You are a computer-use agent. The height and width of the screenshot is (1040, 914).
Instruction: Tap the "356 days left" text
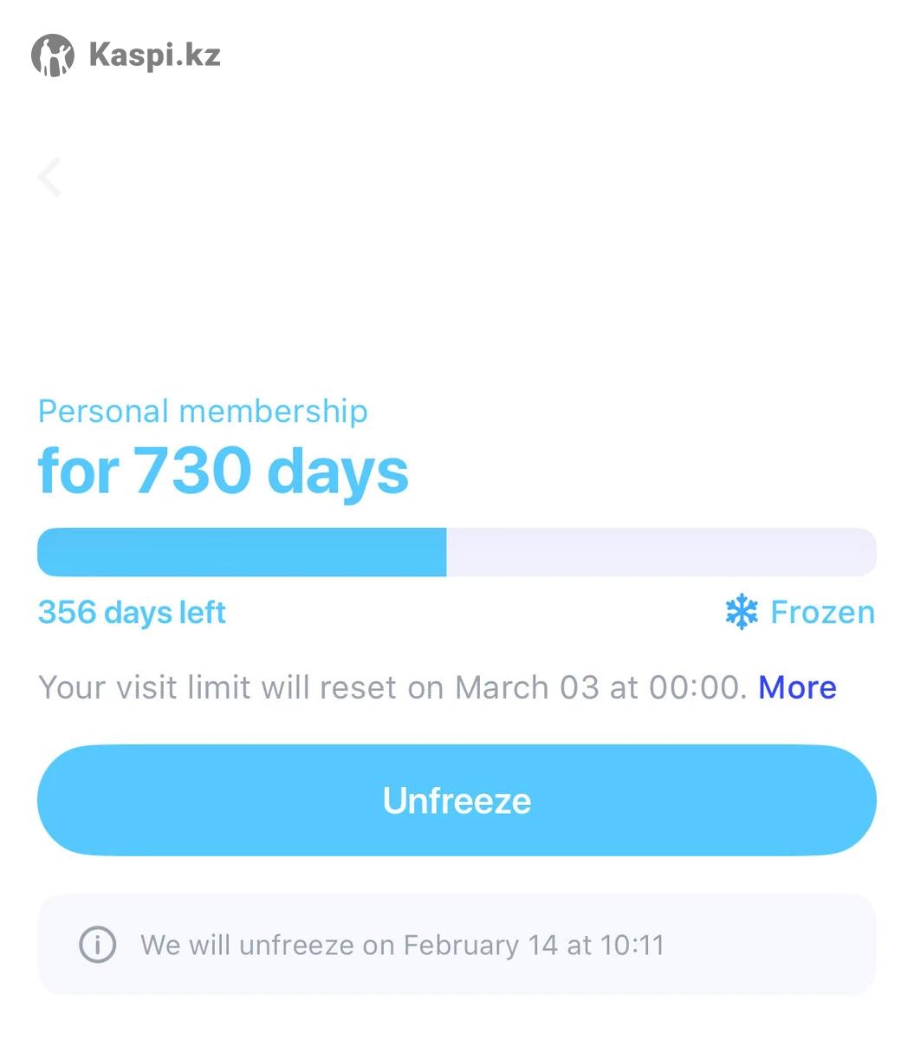[132, 613]
